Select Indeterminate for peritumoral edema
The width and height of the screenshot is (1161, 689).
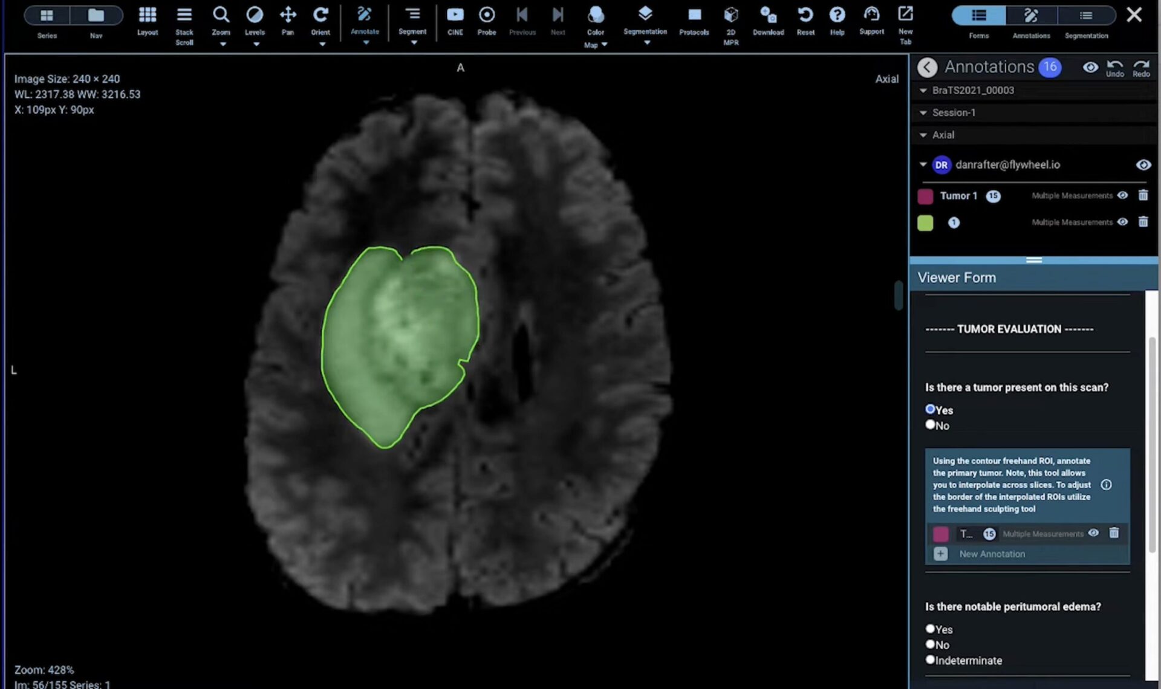pos(930,660)
